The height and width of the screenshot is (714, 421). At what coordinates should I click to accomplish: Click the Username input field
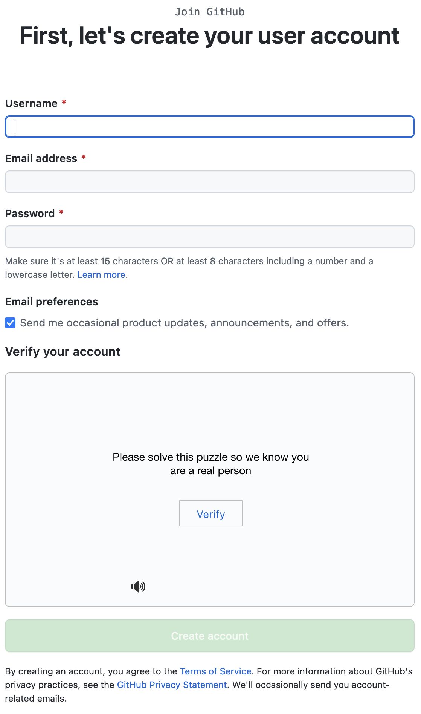210,127
